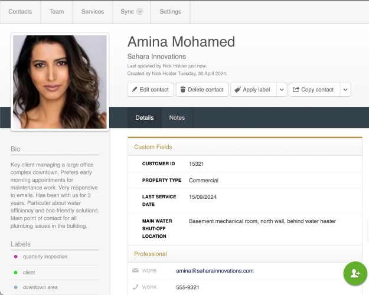Click the amina@saharainnovations.com email link
The image size is (369, 295).
pos(215,271)
